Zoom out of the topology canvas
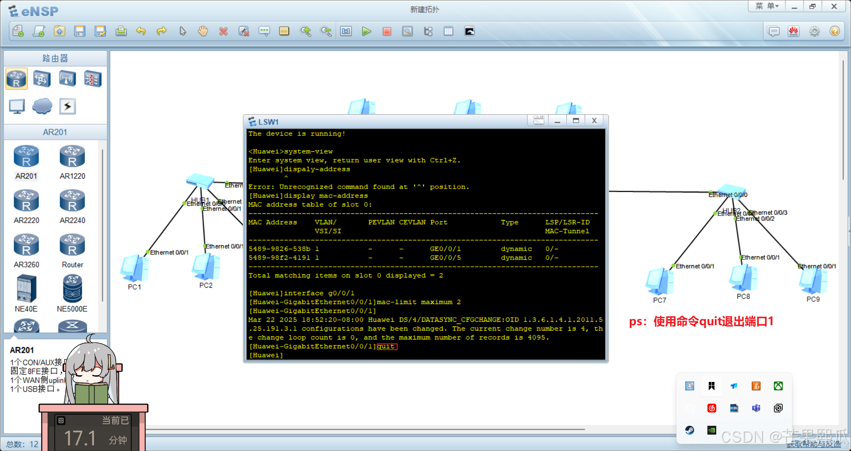This screenshot has width=851, height=451. click(326, 31)
